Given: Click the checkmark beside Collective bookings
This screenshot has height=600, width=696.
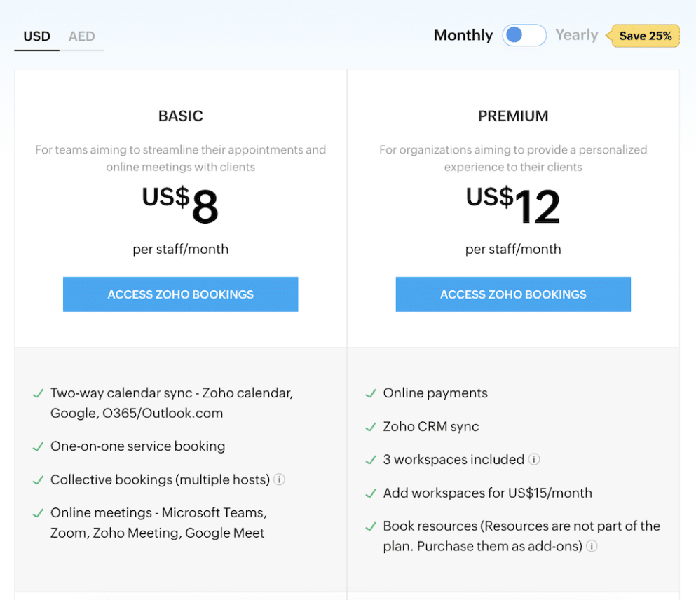Looking at the screenshot, I should (37, 479).
